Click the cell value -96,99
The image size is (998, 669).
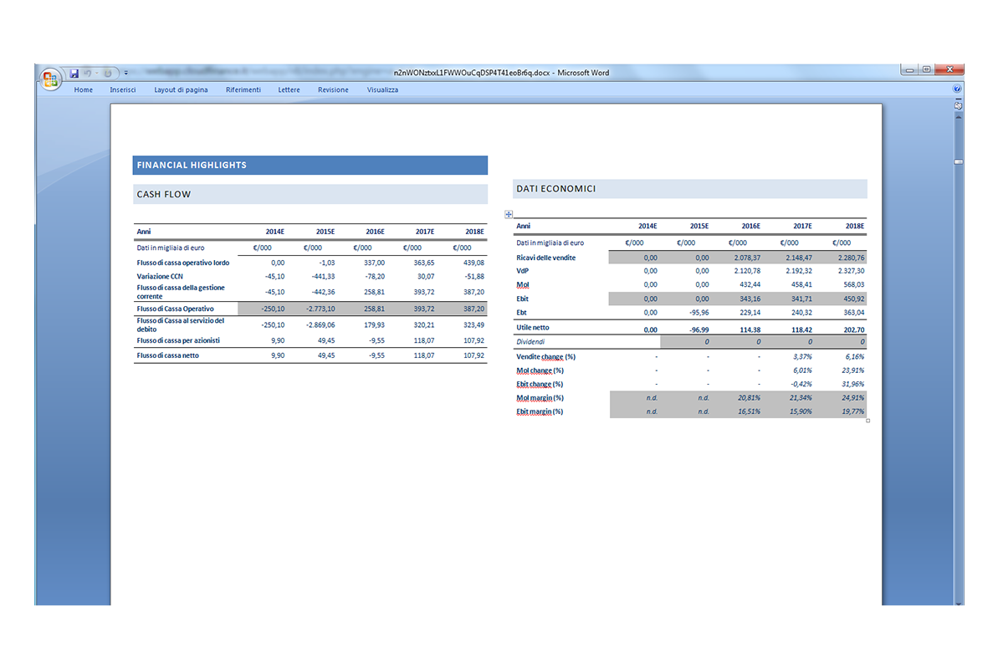(699, 329)
